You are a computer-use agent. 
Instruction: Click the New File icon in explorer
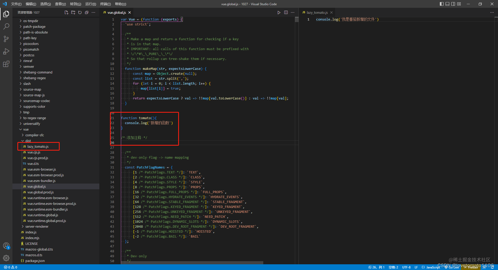click(66, 12)
